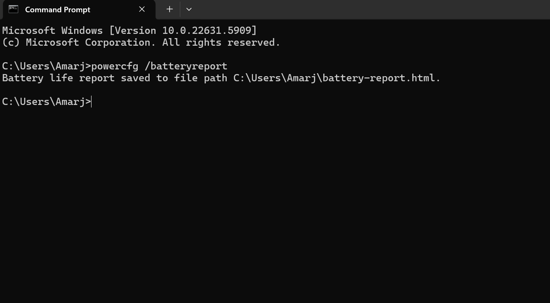Image resolution: width=550 pixels, height=303 pixels.
Task: Click the chevron icon next to the plus button
Action: pos(189,9)
